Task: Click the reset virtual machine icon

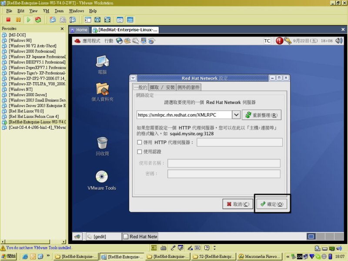Action: (38, 20)
